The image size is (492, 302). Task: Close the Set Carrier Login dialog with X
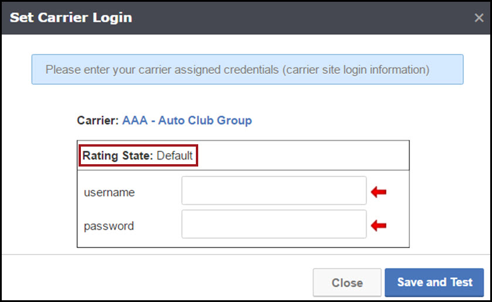(x=479, y=18)
